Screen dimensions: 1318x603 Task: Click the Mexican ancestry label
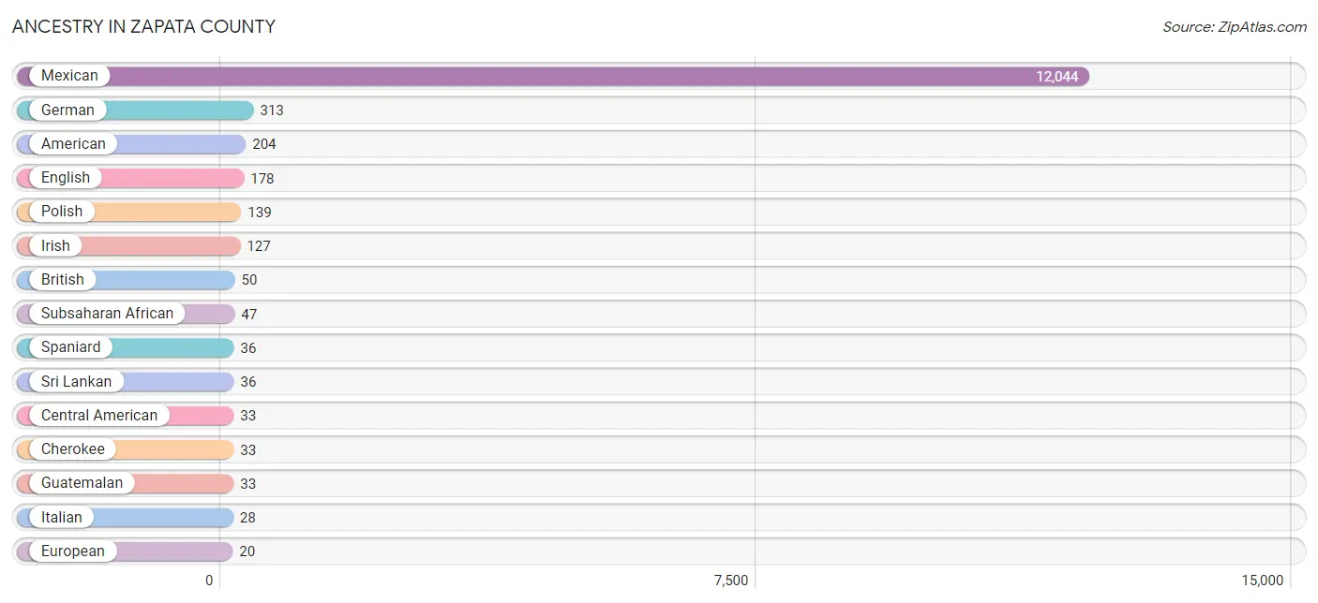pos(69,76)
